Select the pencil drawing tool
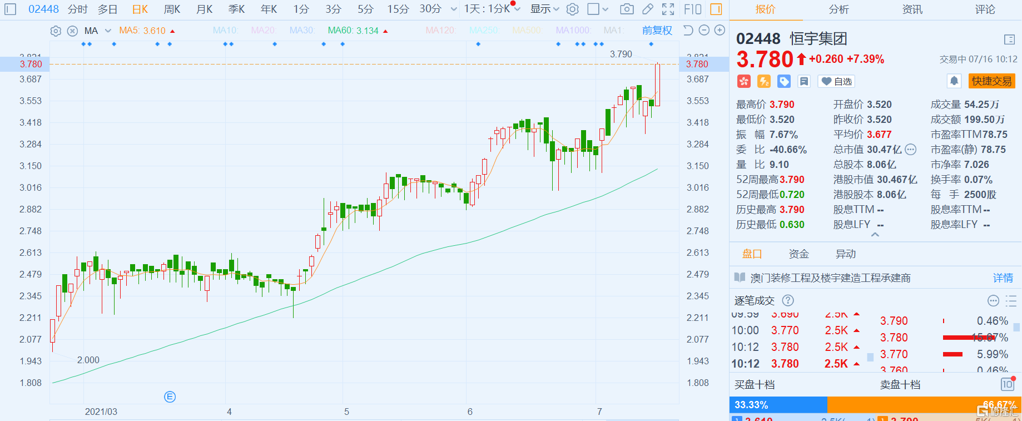 [x=648, y=9]
